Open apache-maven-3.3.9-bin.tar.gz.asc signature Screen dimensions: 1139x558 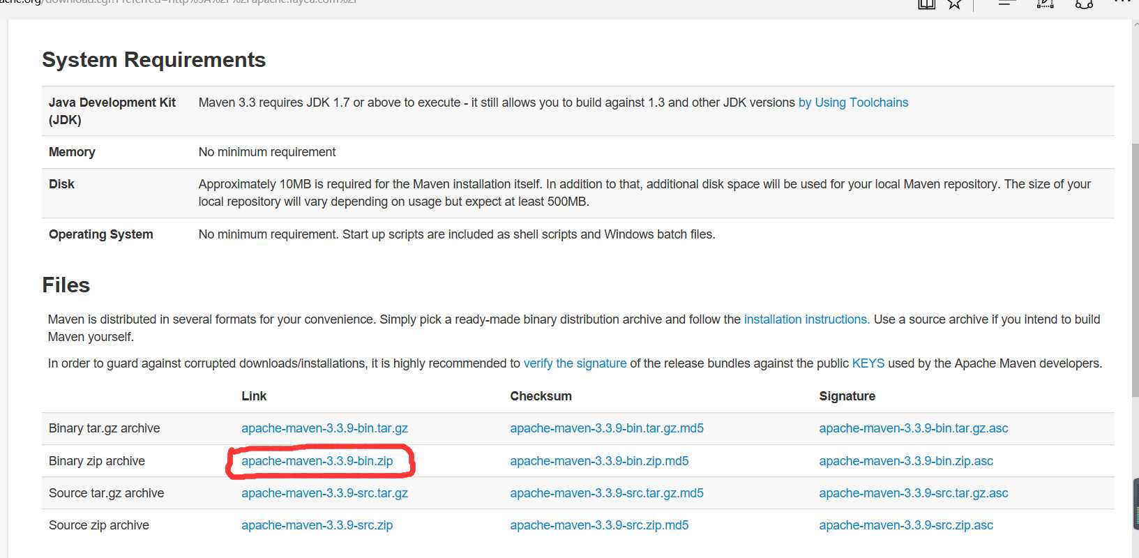point(914,428)
